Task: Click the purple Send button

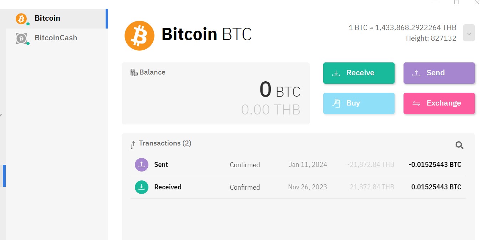Action: click(x=439, y=73)
